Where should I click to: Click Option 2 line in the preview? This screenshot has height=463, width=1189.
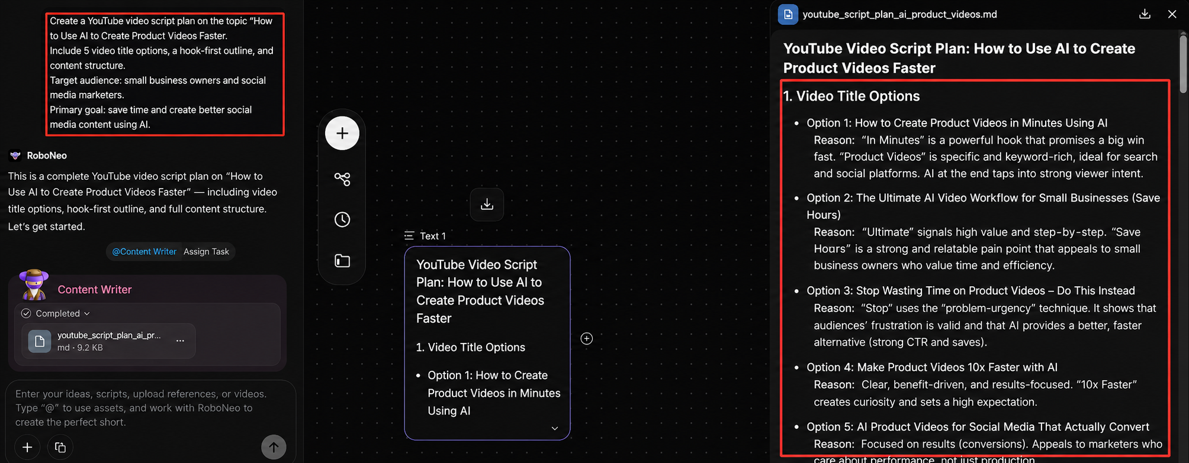coord(983,206)
